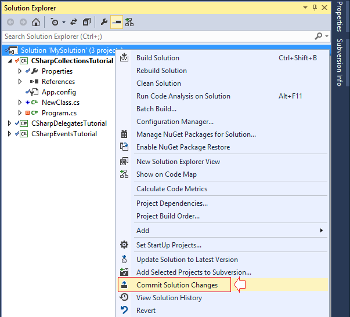Click the New Solution Explorer View icon

(x=124, y=162)
